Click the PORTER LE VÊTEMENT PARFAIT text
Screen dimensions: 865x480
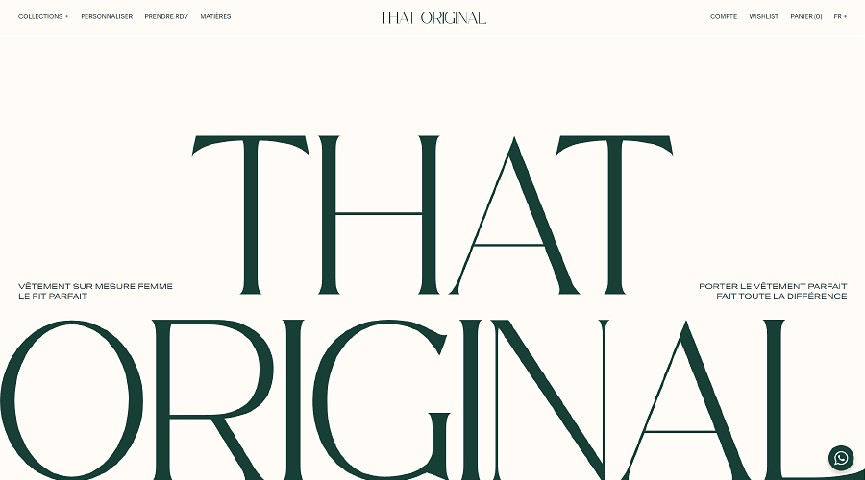click(773, 286)
